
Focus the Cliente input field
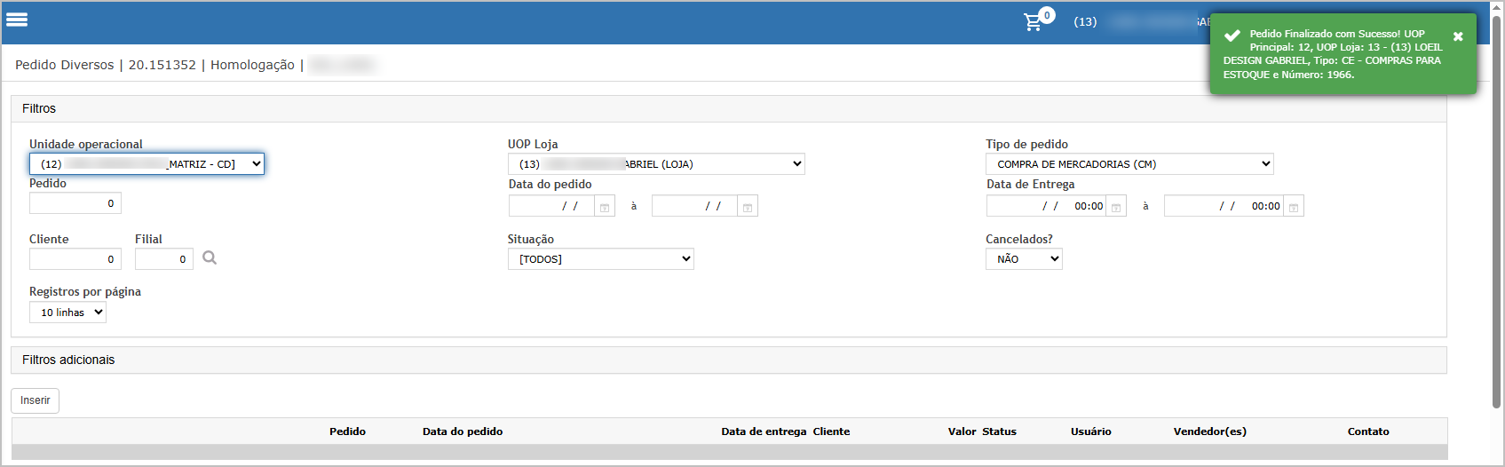(75, 259)
